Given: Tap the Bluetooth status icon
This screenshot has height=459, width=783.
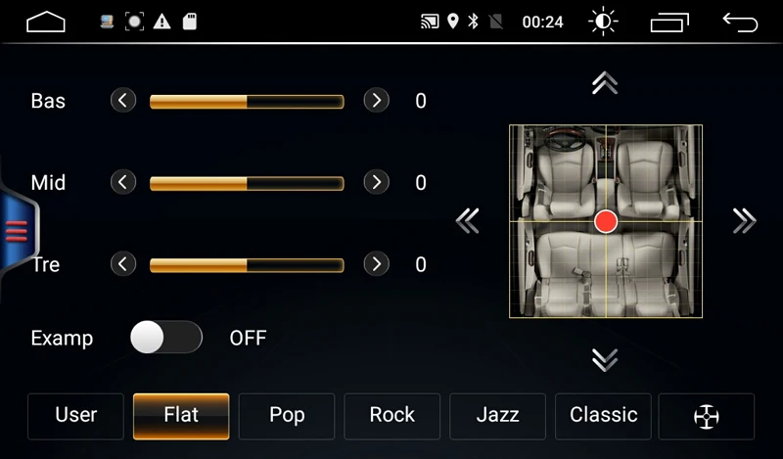Looking at the screenshot, I should coord(473,22).
